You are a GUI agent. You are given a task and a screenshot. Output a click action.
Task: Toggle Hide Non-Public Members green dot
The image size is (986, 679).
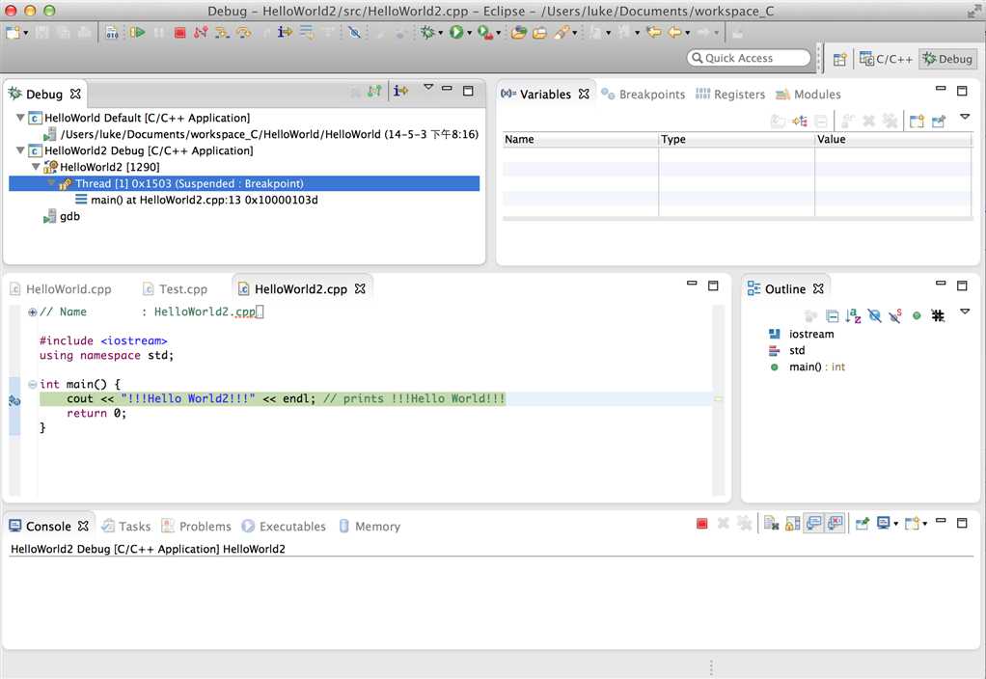pos(917,315)
